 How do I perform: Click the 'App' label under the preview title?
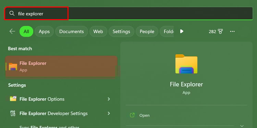(x=186, y=93)
